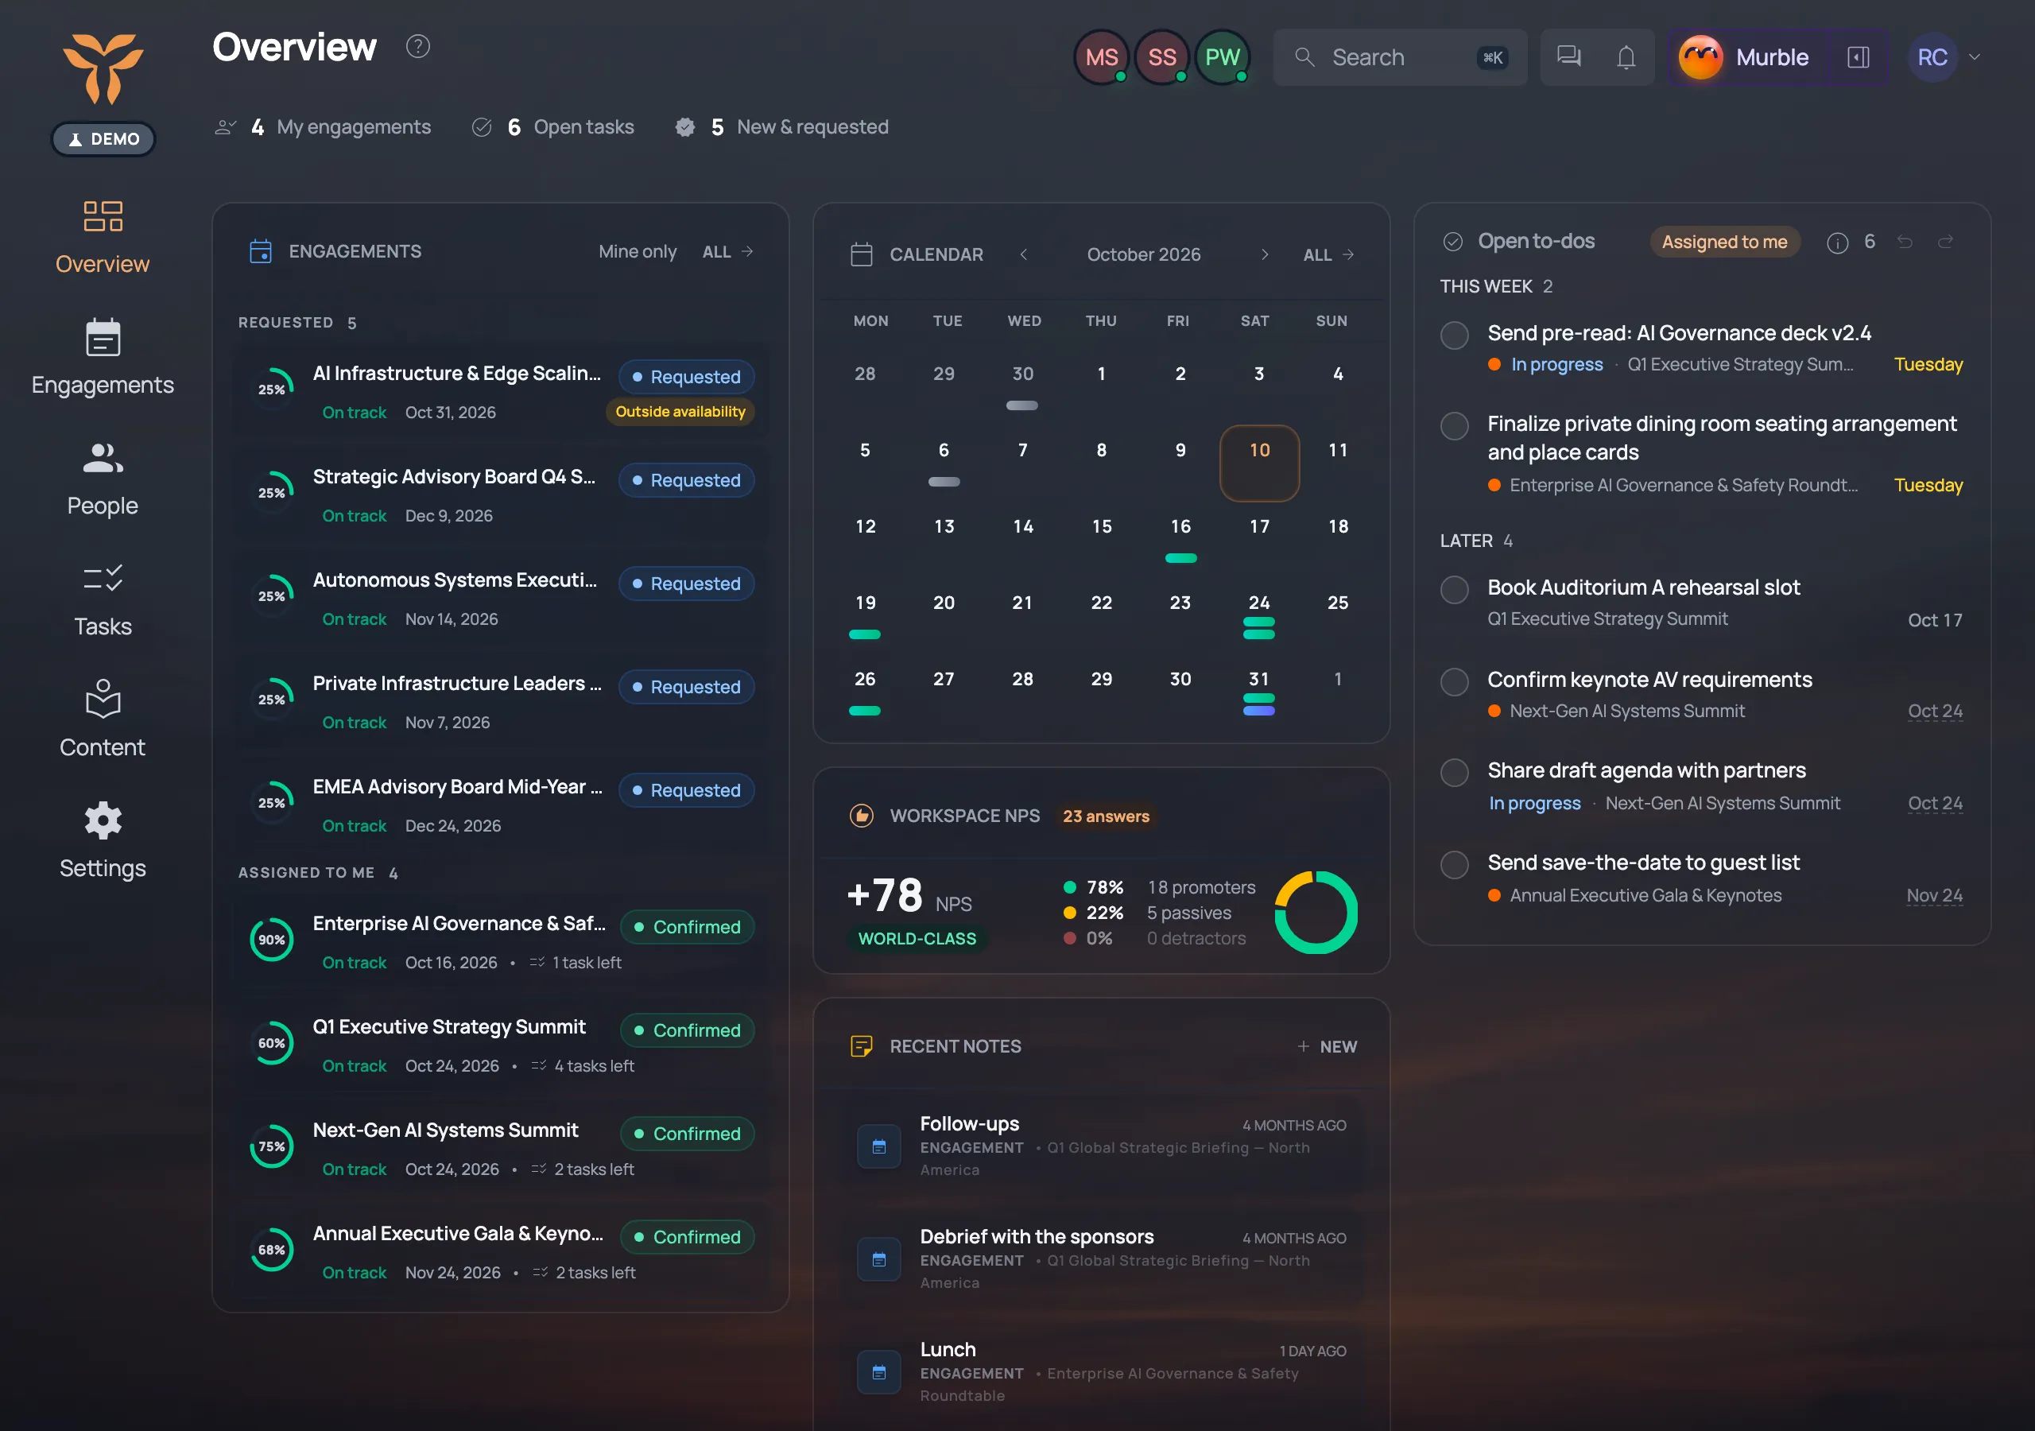Open Tasks in the sidebar
The width and height of the screenshot is (2035, 1431).
point(103,599)
